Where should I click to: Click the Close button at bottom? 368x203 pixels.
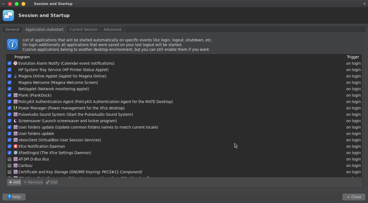(354, 197)
